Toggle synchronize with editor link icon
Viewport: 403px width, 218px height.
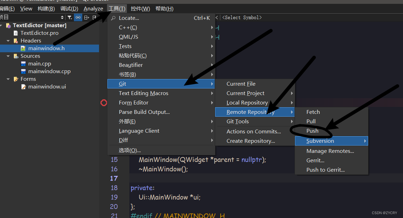click(78, 17)
